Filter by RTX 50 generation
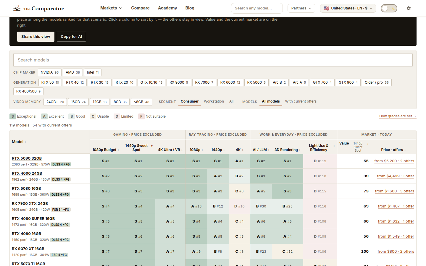Screen dimensions: 426x266 (50, 82)
